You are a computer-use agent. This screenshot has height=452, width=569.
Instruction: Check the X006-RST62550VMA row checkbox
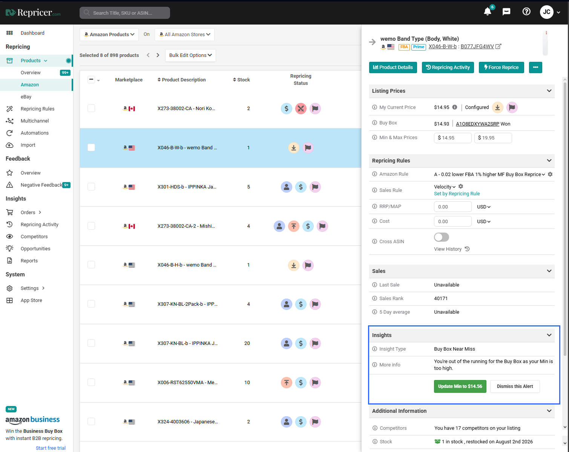click(x=91, y=382)
